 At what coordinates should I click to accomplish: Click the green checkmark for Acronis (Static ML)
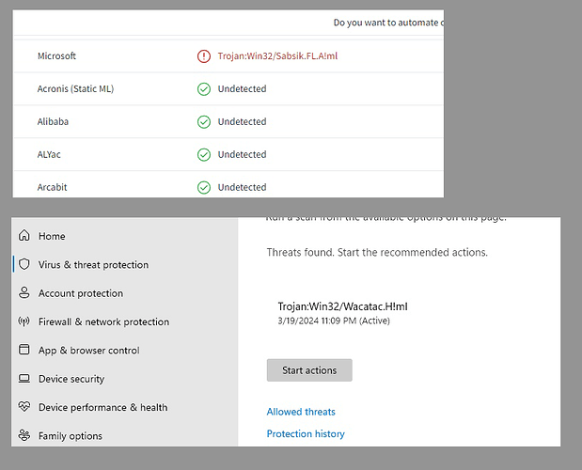click(204, 89)
